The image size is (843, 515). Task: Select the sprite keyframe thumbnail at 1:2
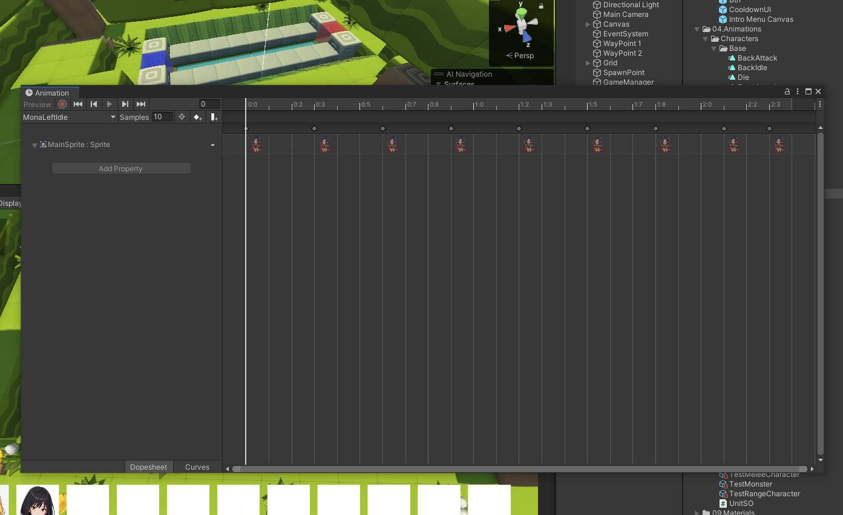click(530, 145)
